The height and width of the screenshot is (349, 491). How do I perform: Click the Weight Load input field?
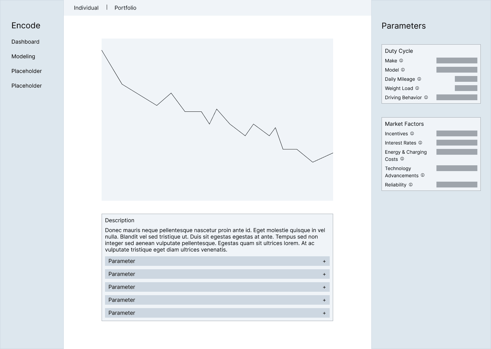tap(466, 88)
